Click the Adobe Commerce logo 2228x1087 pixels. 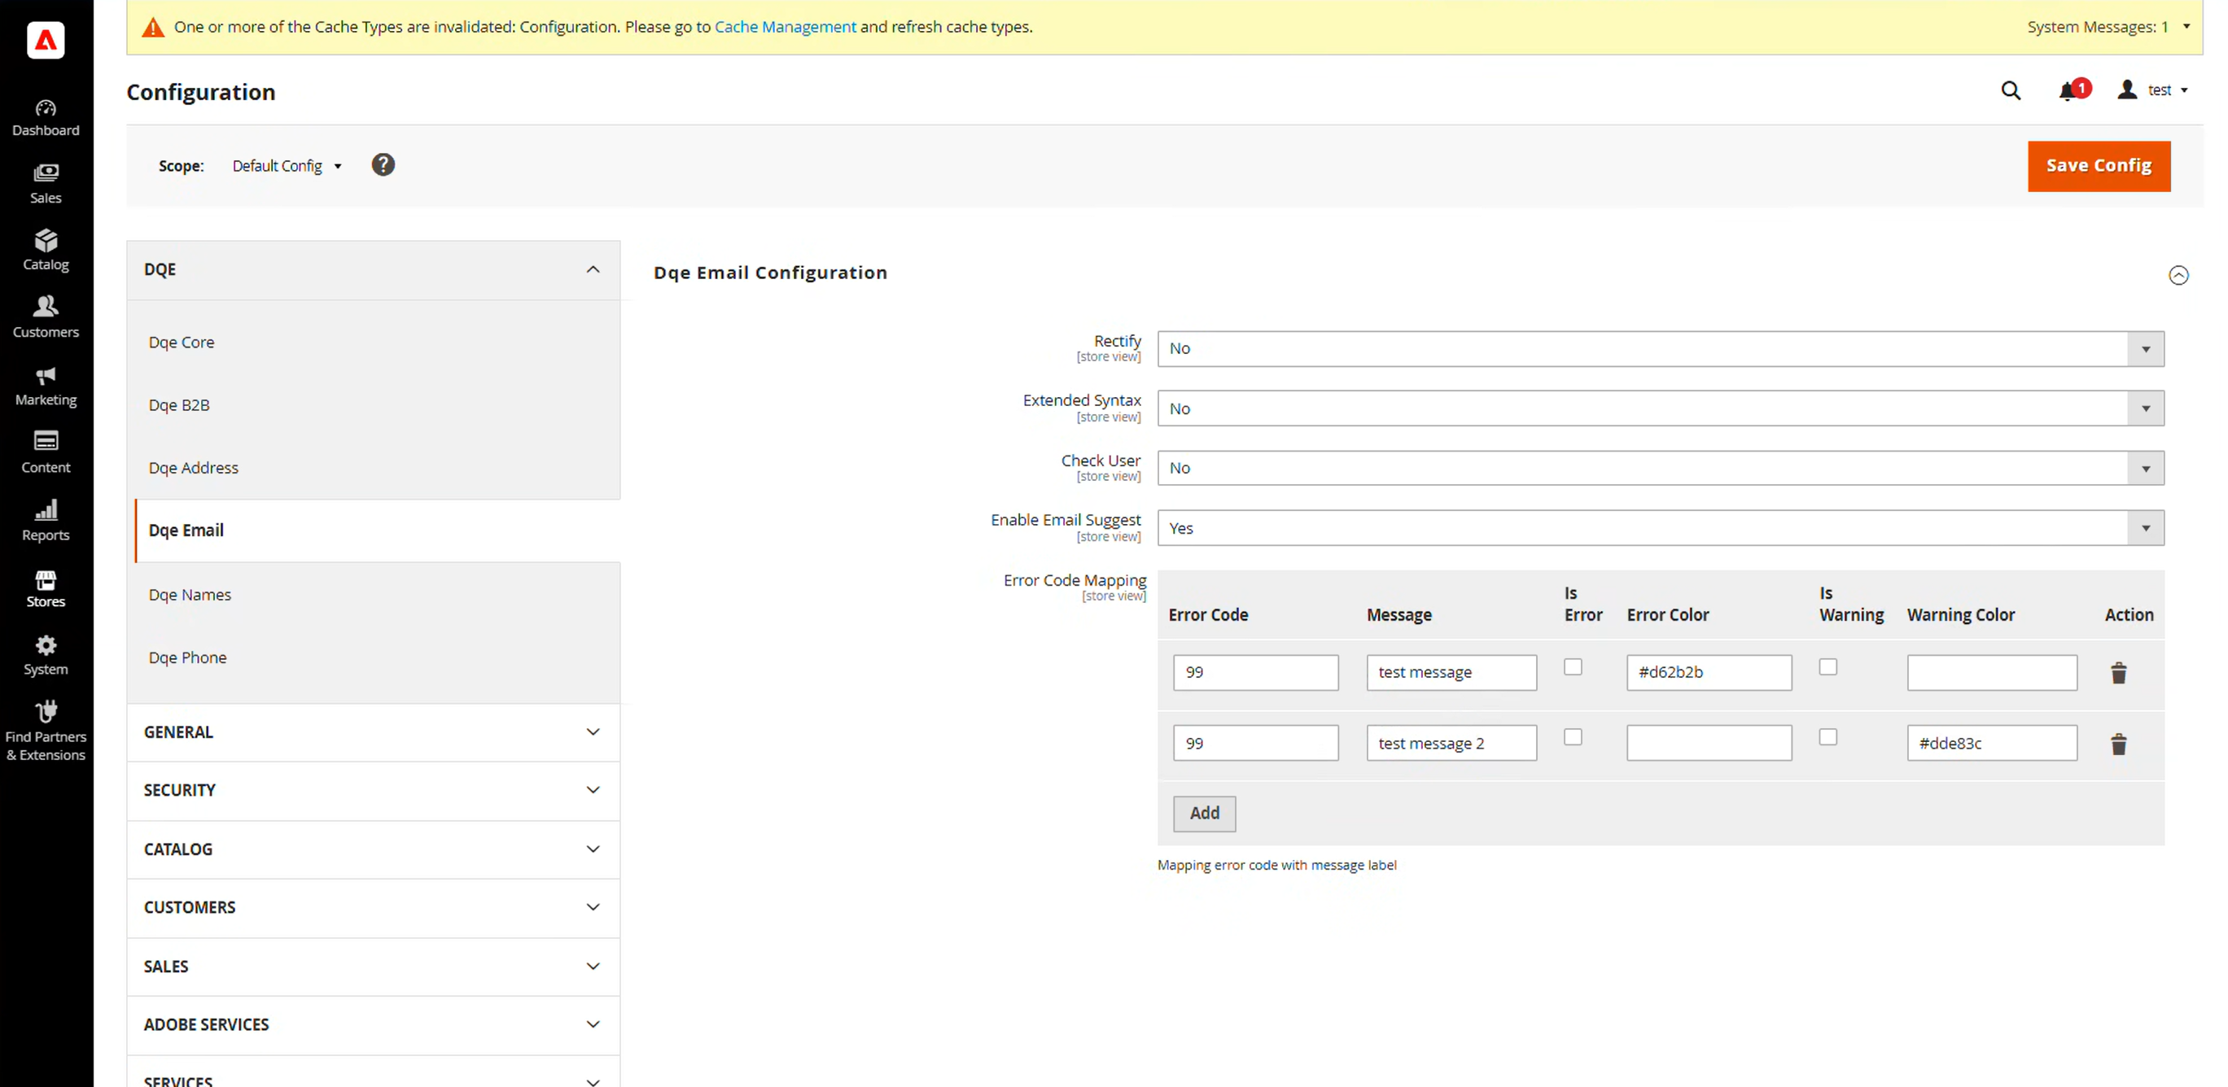click(x=46, y=40)
